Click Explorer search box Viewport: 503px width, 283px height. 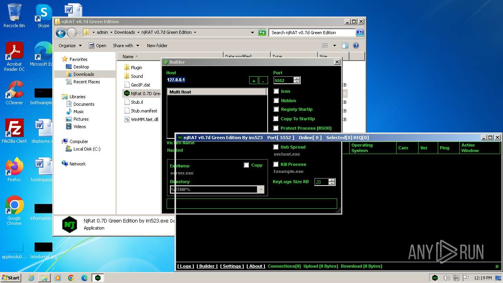coord(312,33)
